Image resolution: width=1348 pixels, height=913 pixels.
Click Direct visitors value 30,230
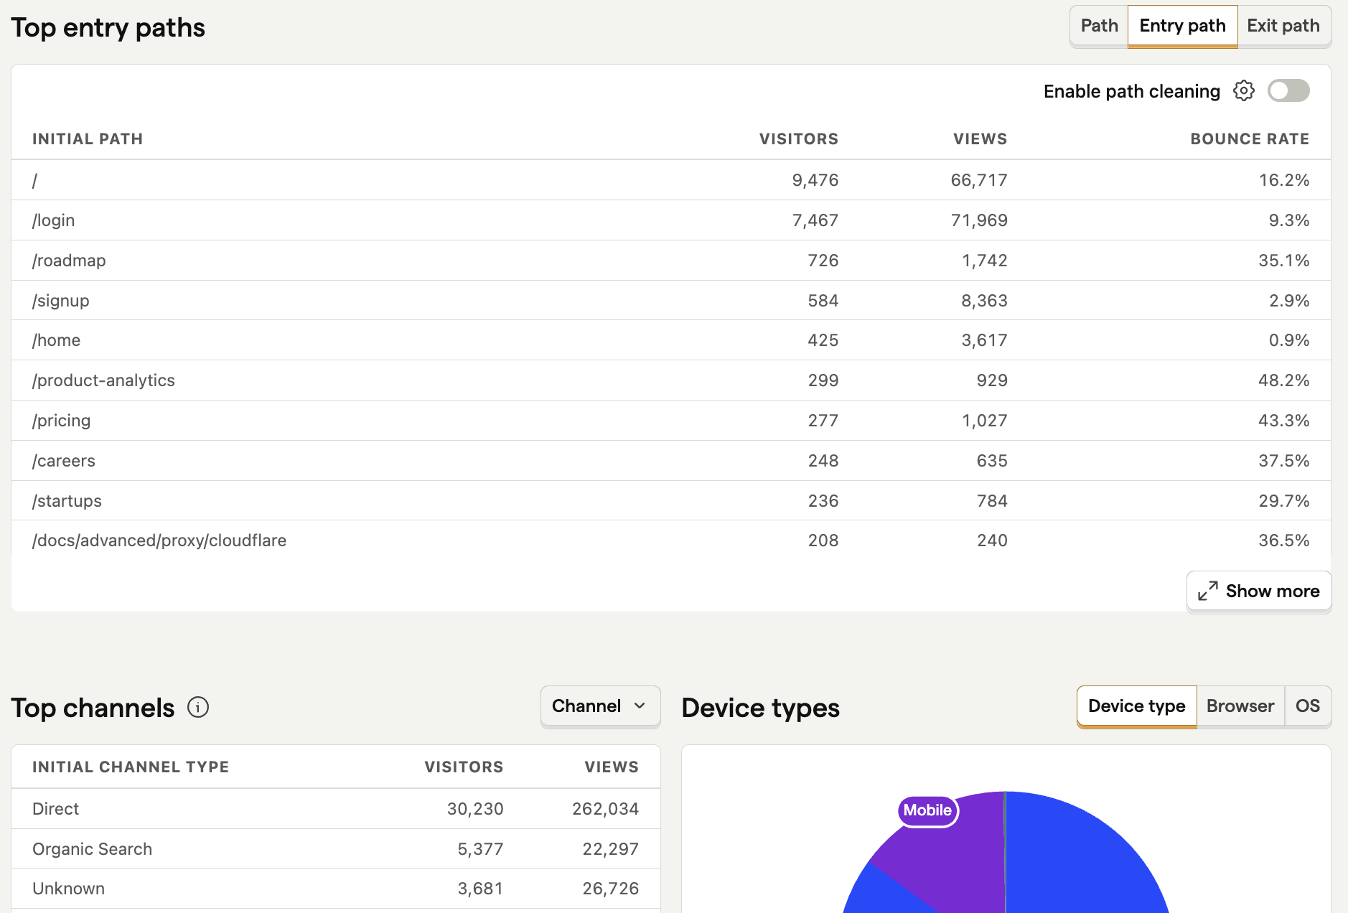(475, 809)
